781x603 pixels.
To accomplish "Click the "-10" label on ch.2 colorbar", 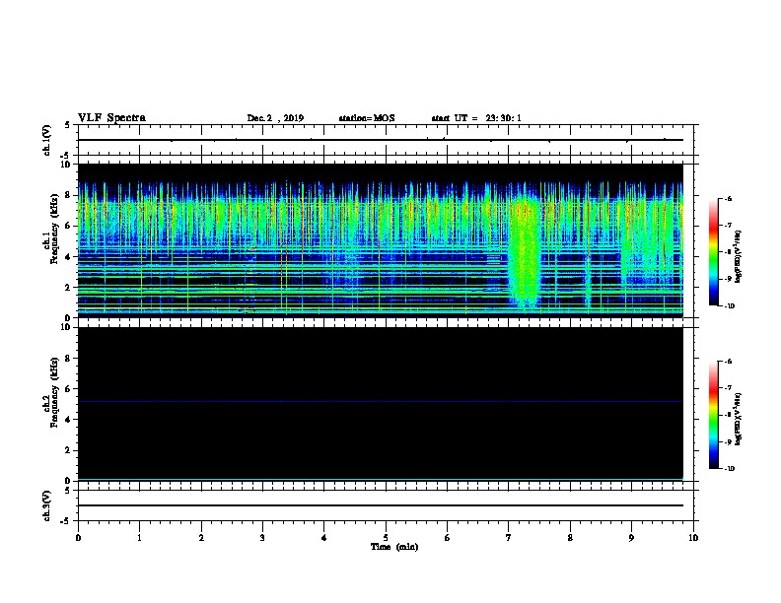I will (729, 468).
